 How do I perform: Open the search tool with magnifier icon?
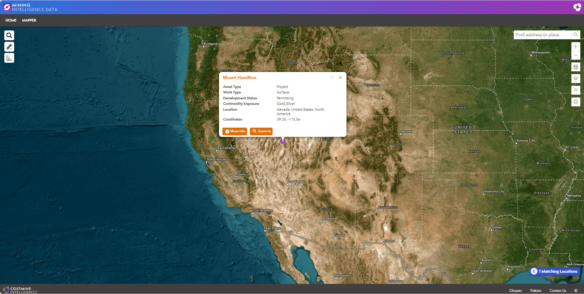tap(9, 35)
